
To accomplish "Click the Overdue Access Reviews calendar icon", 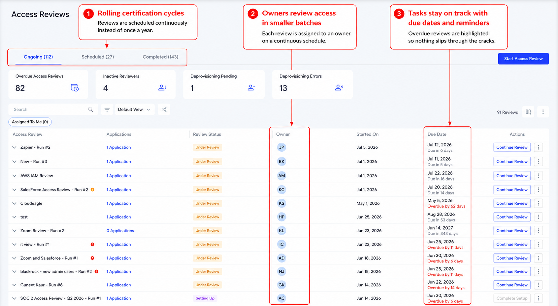I will 75,88.
